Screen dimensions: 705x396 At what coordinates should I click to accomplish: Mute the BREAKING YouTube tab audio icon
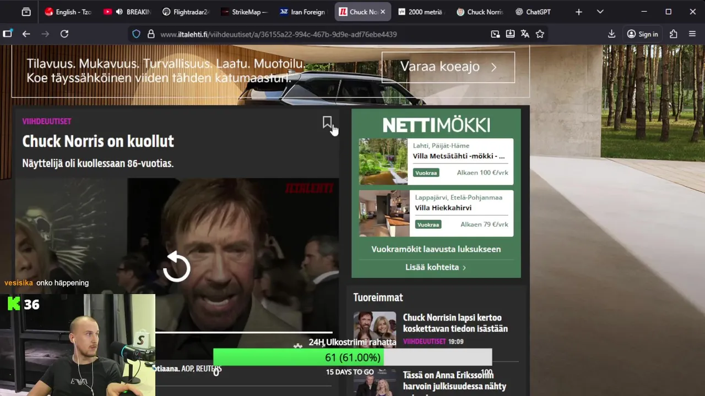click(x=119, y=12)
